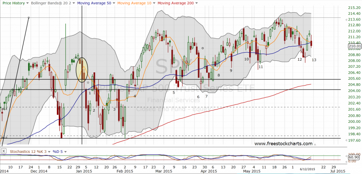This screenshot has width=362, height=174.
Task: Click the small circle marker above late March candles
Action: tap(203, 48)
